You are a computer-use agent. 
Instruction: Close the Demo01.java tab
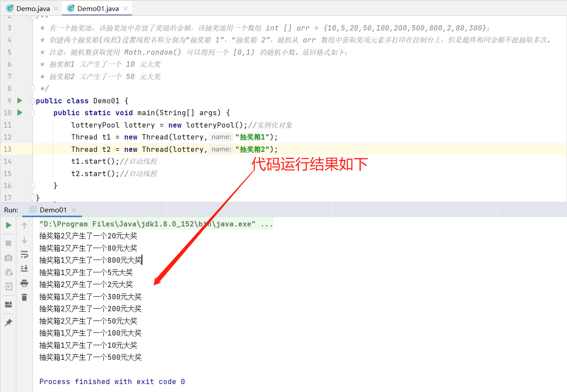tap(125, 9)
